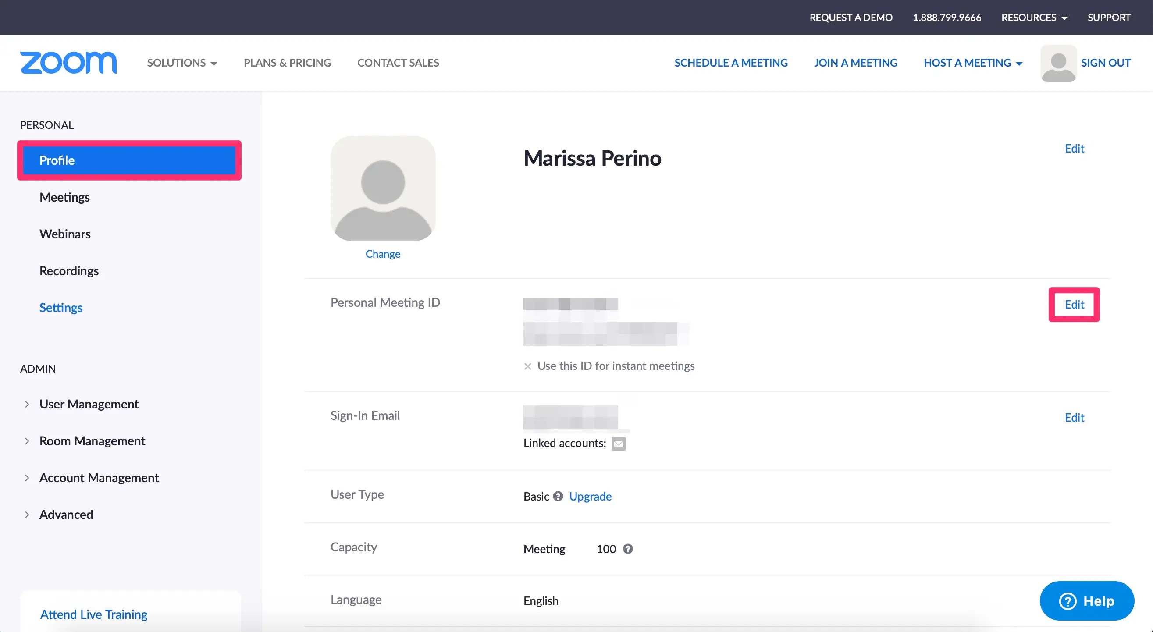1153x632 pixels.
Task: Expand Account Management section
Action: point(99,478)
